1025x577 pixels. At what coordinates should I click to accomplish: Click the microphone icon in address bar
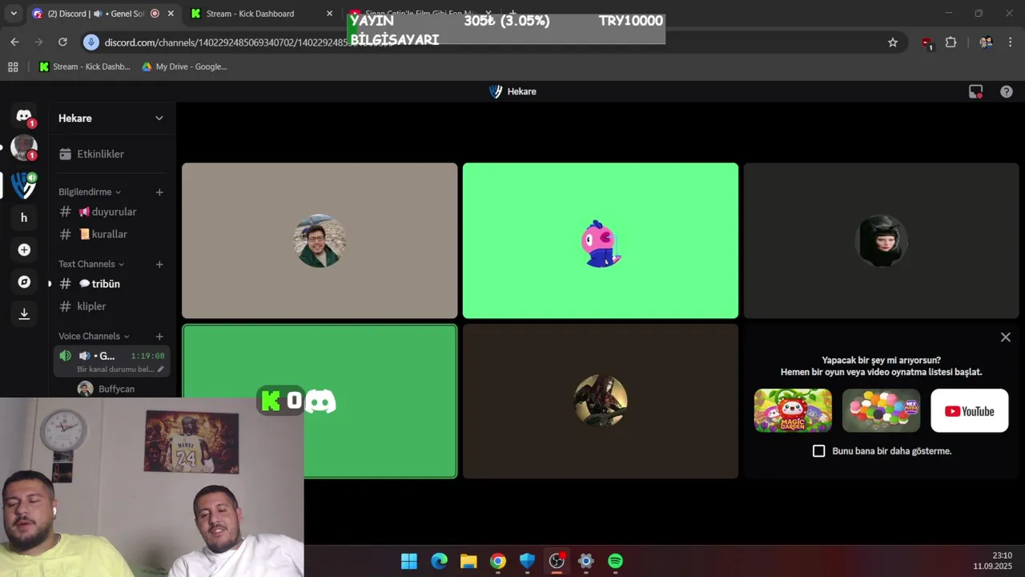pos(90,42)
